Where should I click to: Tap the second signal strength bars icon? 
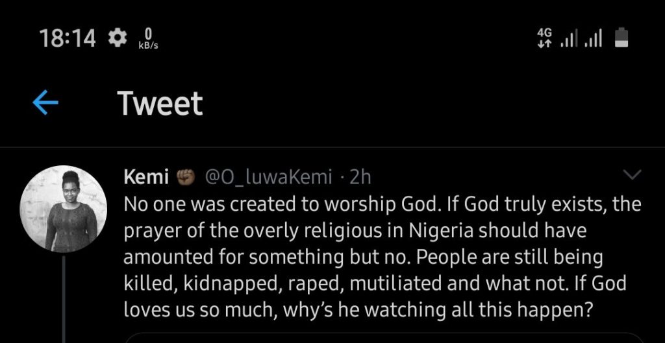coord(593,40)
